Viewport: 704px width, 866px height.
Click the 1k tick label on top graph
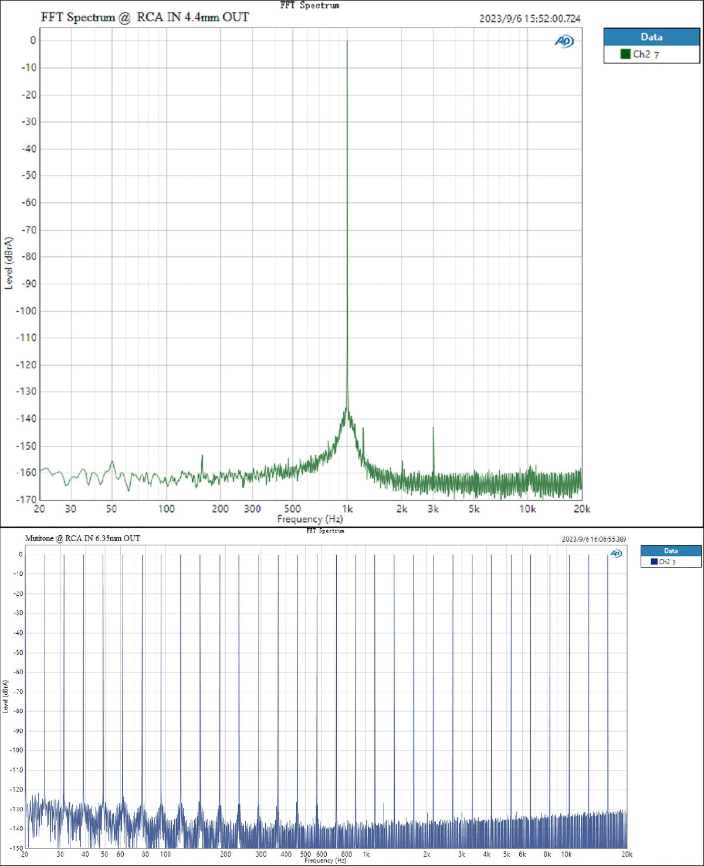(x=347, y=509)
